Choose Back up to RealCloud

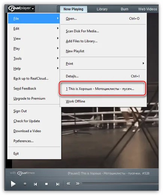(x=34, y=79)
